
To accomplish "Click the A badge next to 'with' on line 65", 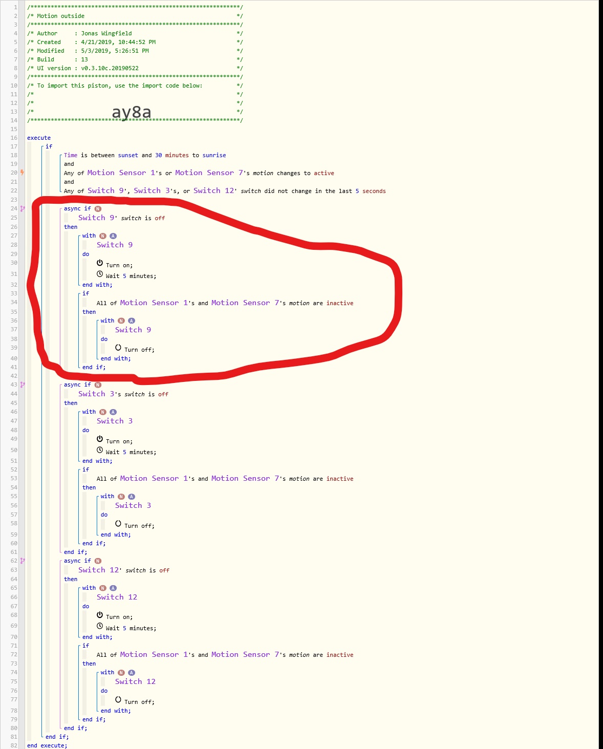I will (x=113, y=588).
